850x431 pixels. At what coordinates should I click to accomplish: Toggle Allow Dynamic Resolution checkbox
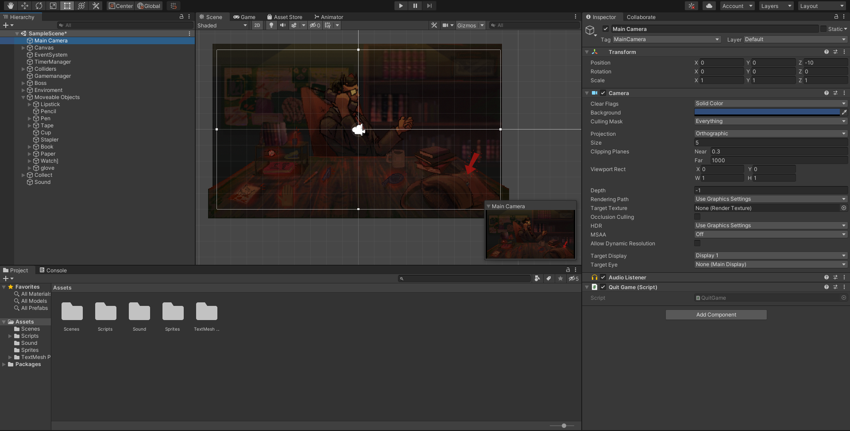click(697, 243)
